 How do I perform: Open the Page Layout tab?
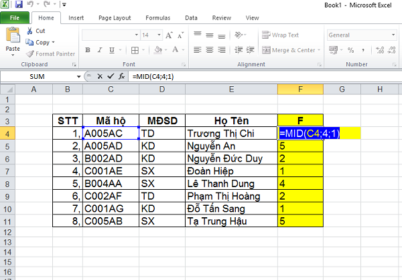point(115,18)
